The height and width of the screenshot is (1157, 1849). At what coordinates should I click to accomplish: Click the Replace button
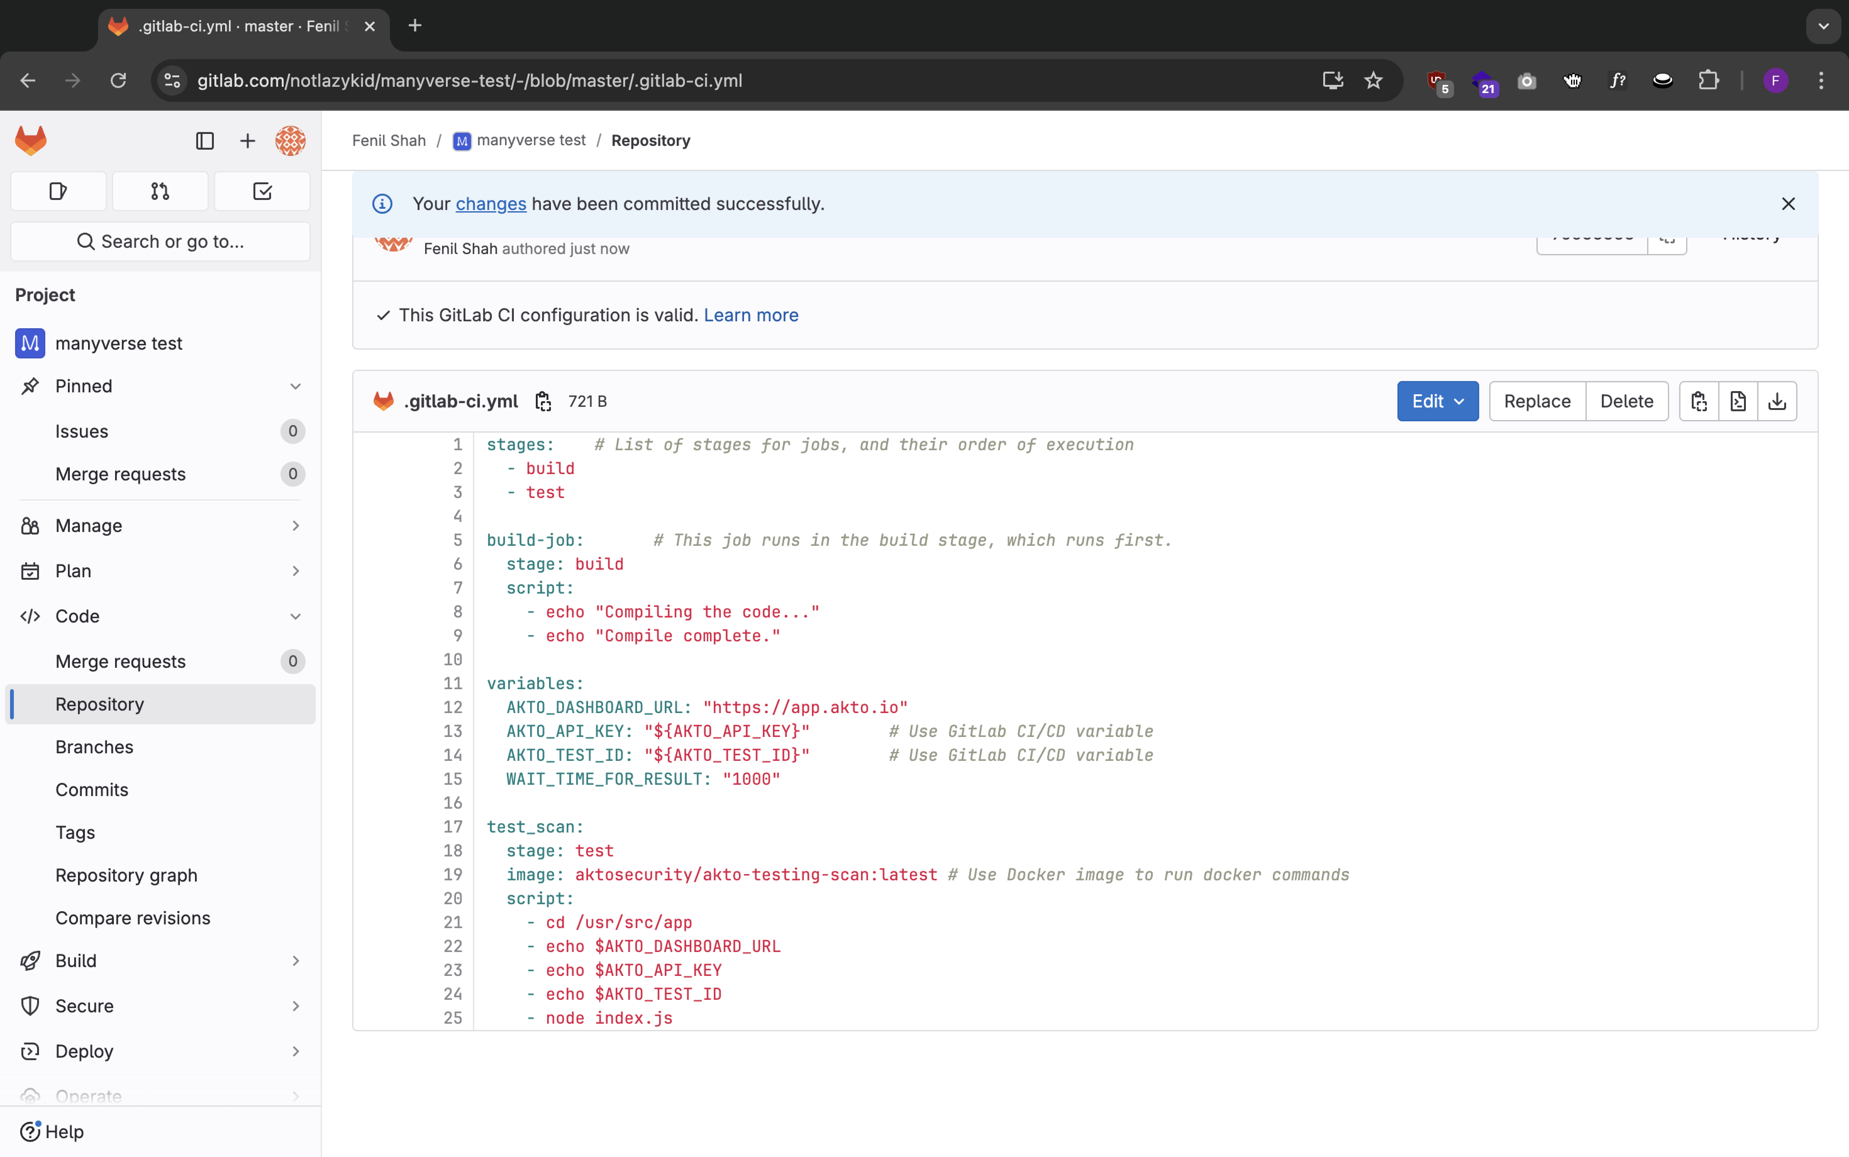(x=1537, y=401)
